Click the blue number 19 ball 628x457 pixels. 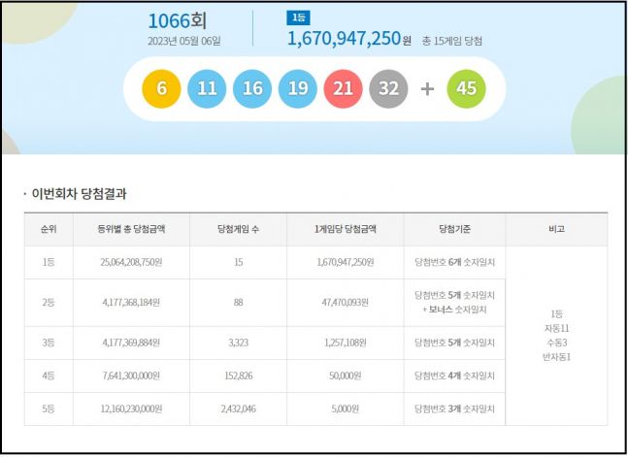click(297, 88)
